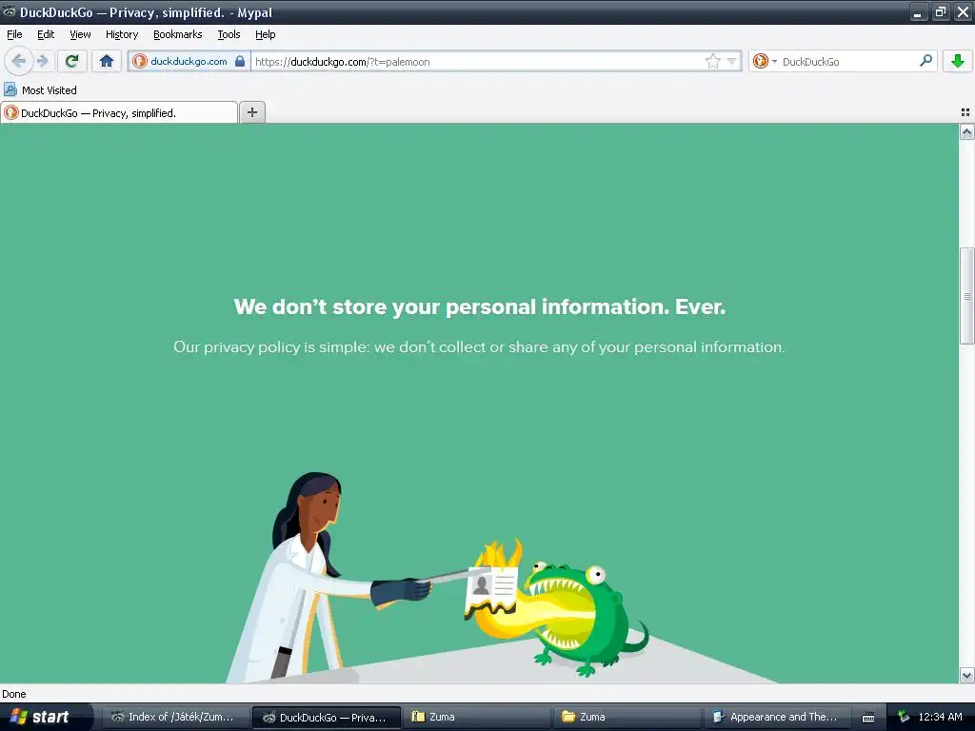Open the Tools menu
This screenshot has width=975, height=731.
pyautogui.click(x=229, y=34)
